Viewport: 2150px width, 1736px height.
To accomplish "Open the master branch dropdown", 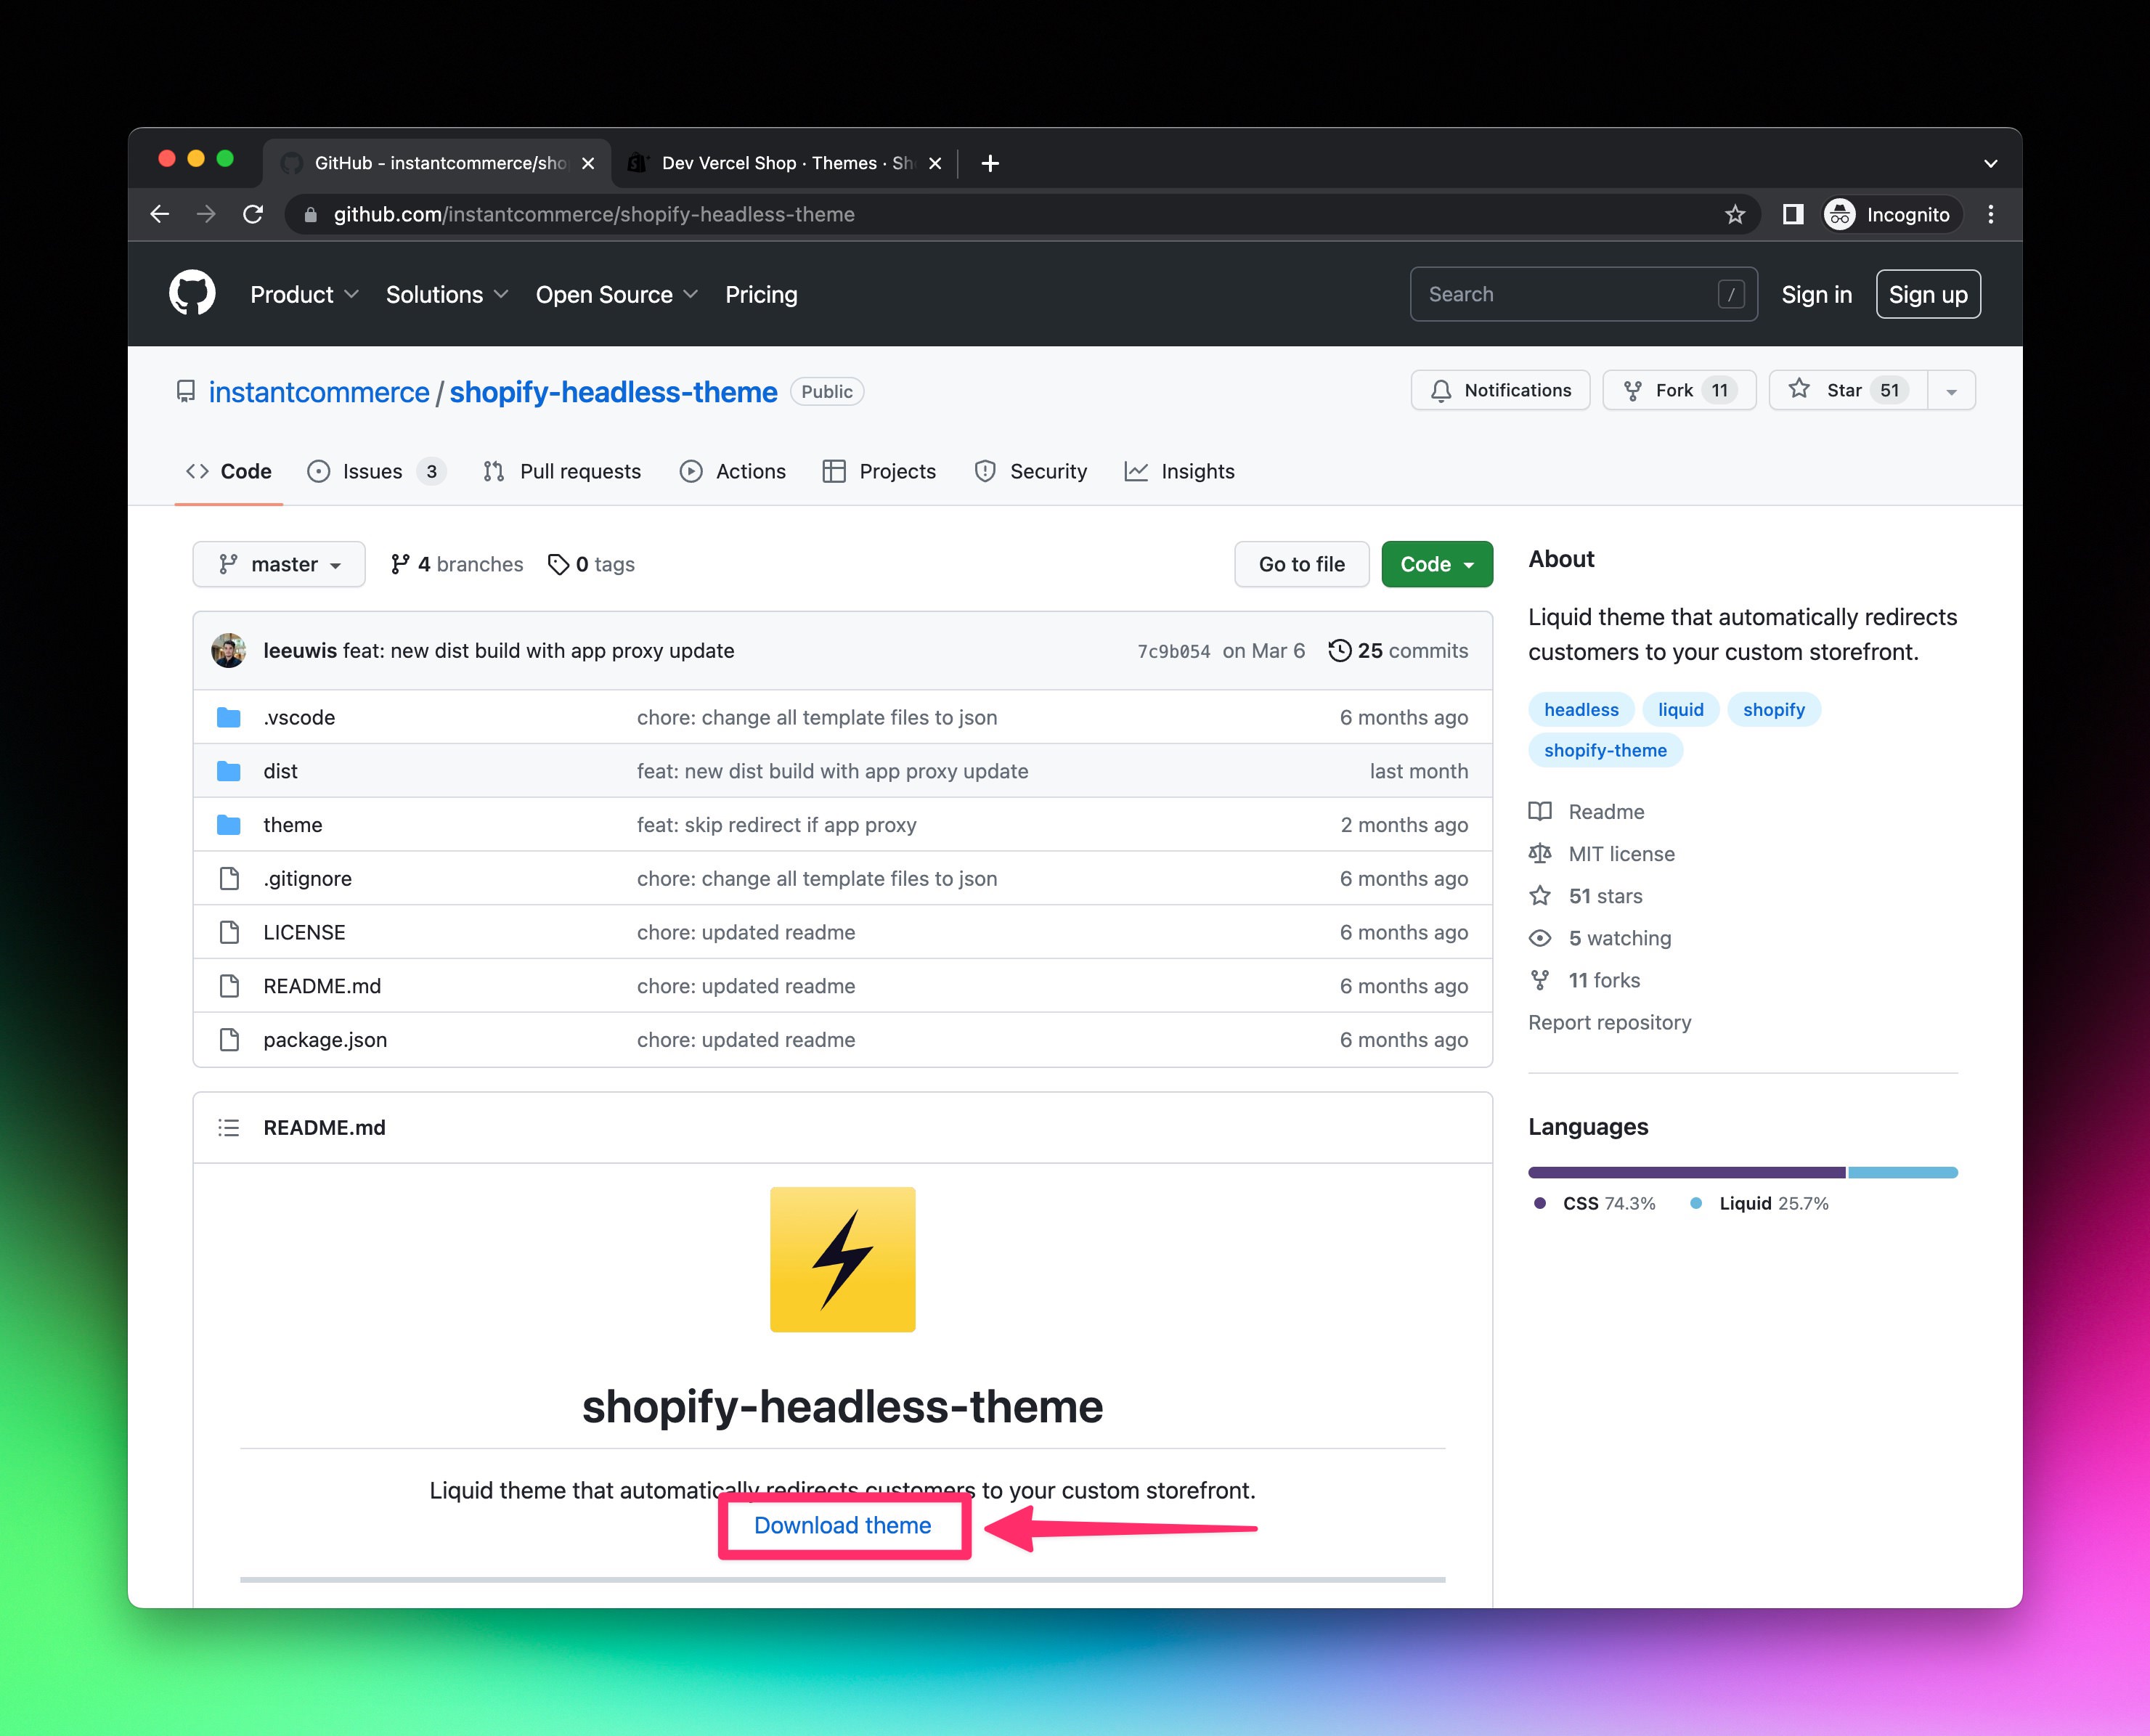I will click(279, 564).
